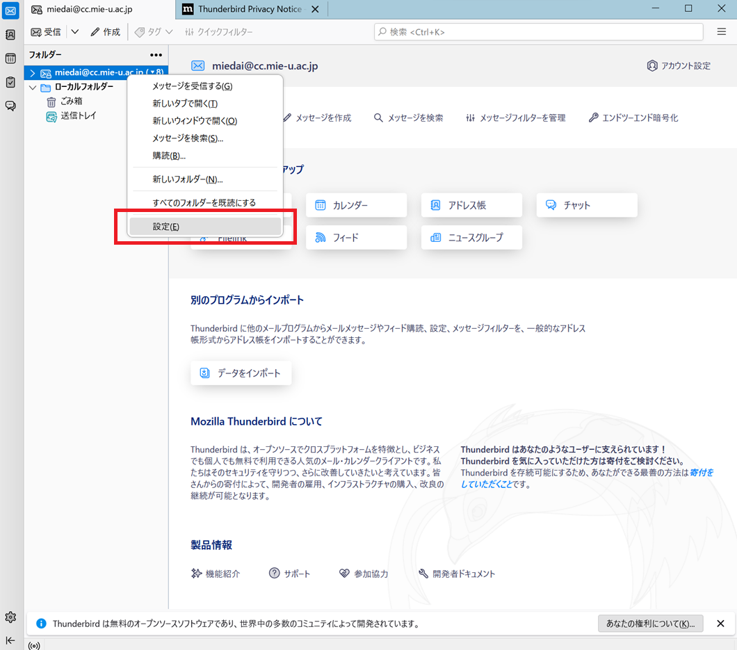Viewport: 737px width, 650px height.
Task: Set up アドレス帳 address book
Action: pos(471,205)
